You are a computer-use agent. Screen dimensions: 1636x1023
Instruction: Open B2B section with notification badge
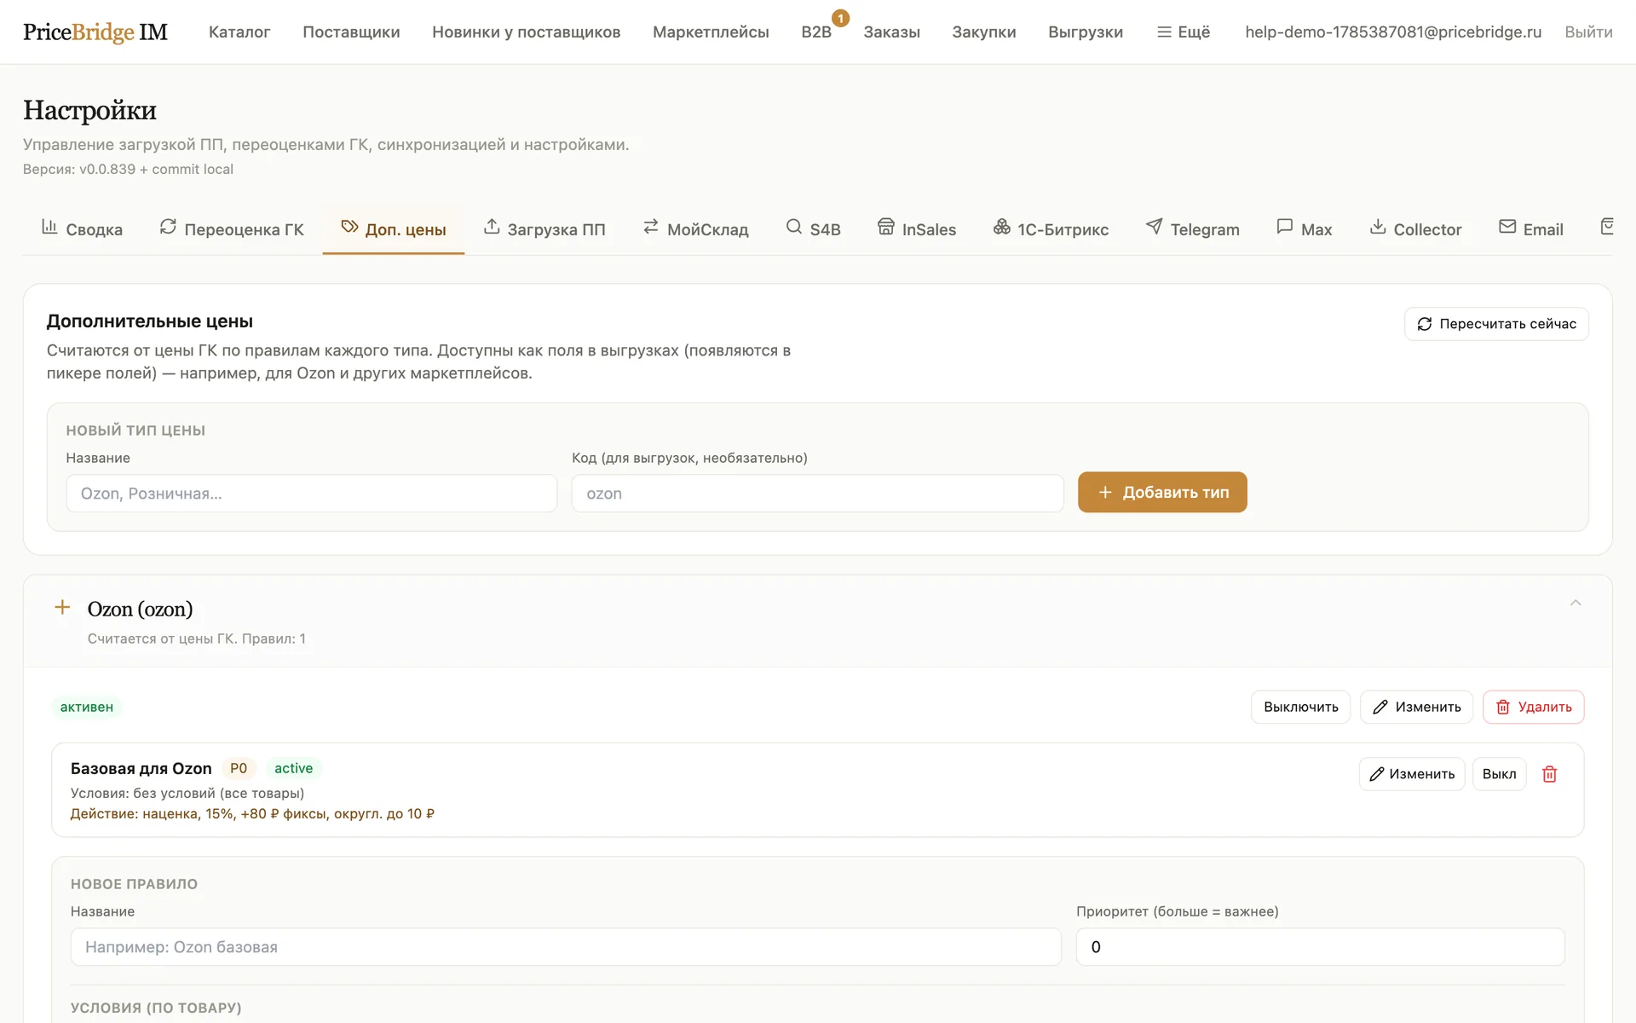[816, 32]
